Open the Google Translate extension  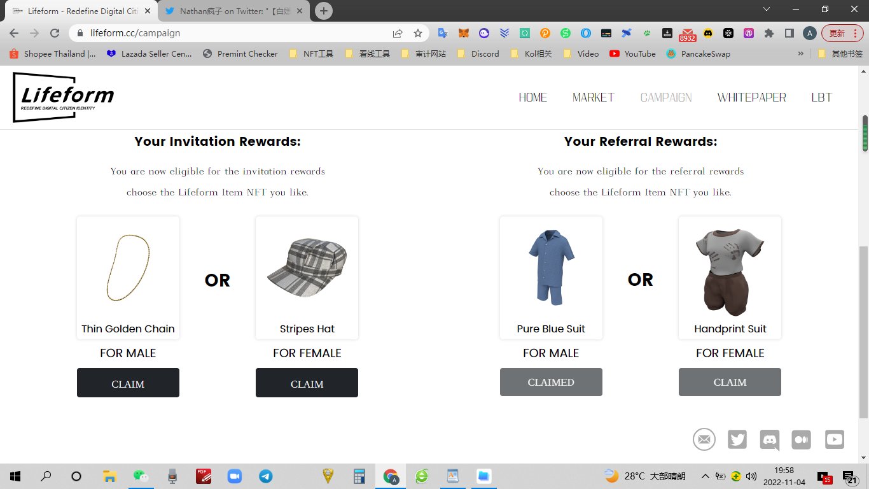coord(443,33)
